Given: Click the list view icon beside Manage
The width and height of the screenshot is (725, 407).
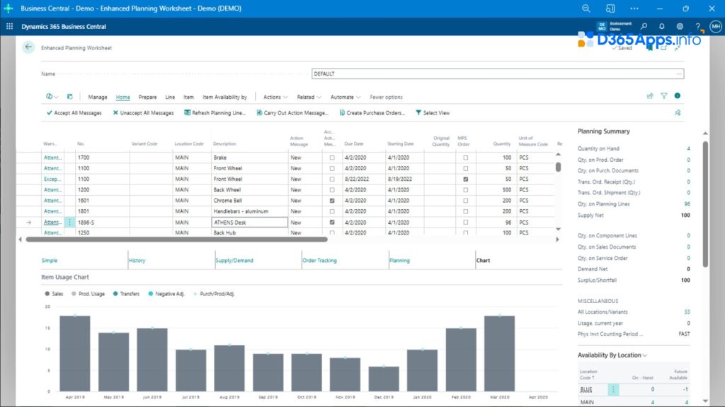Looking at the screenshot, I should [x=70, y=97].
